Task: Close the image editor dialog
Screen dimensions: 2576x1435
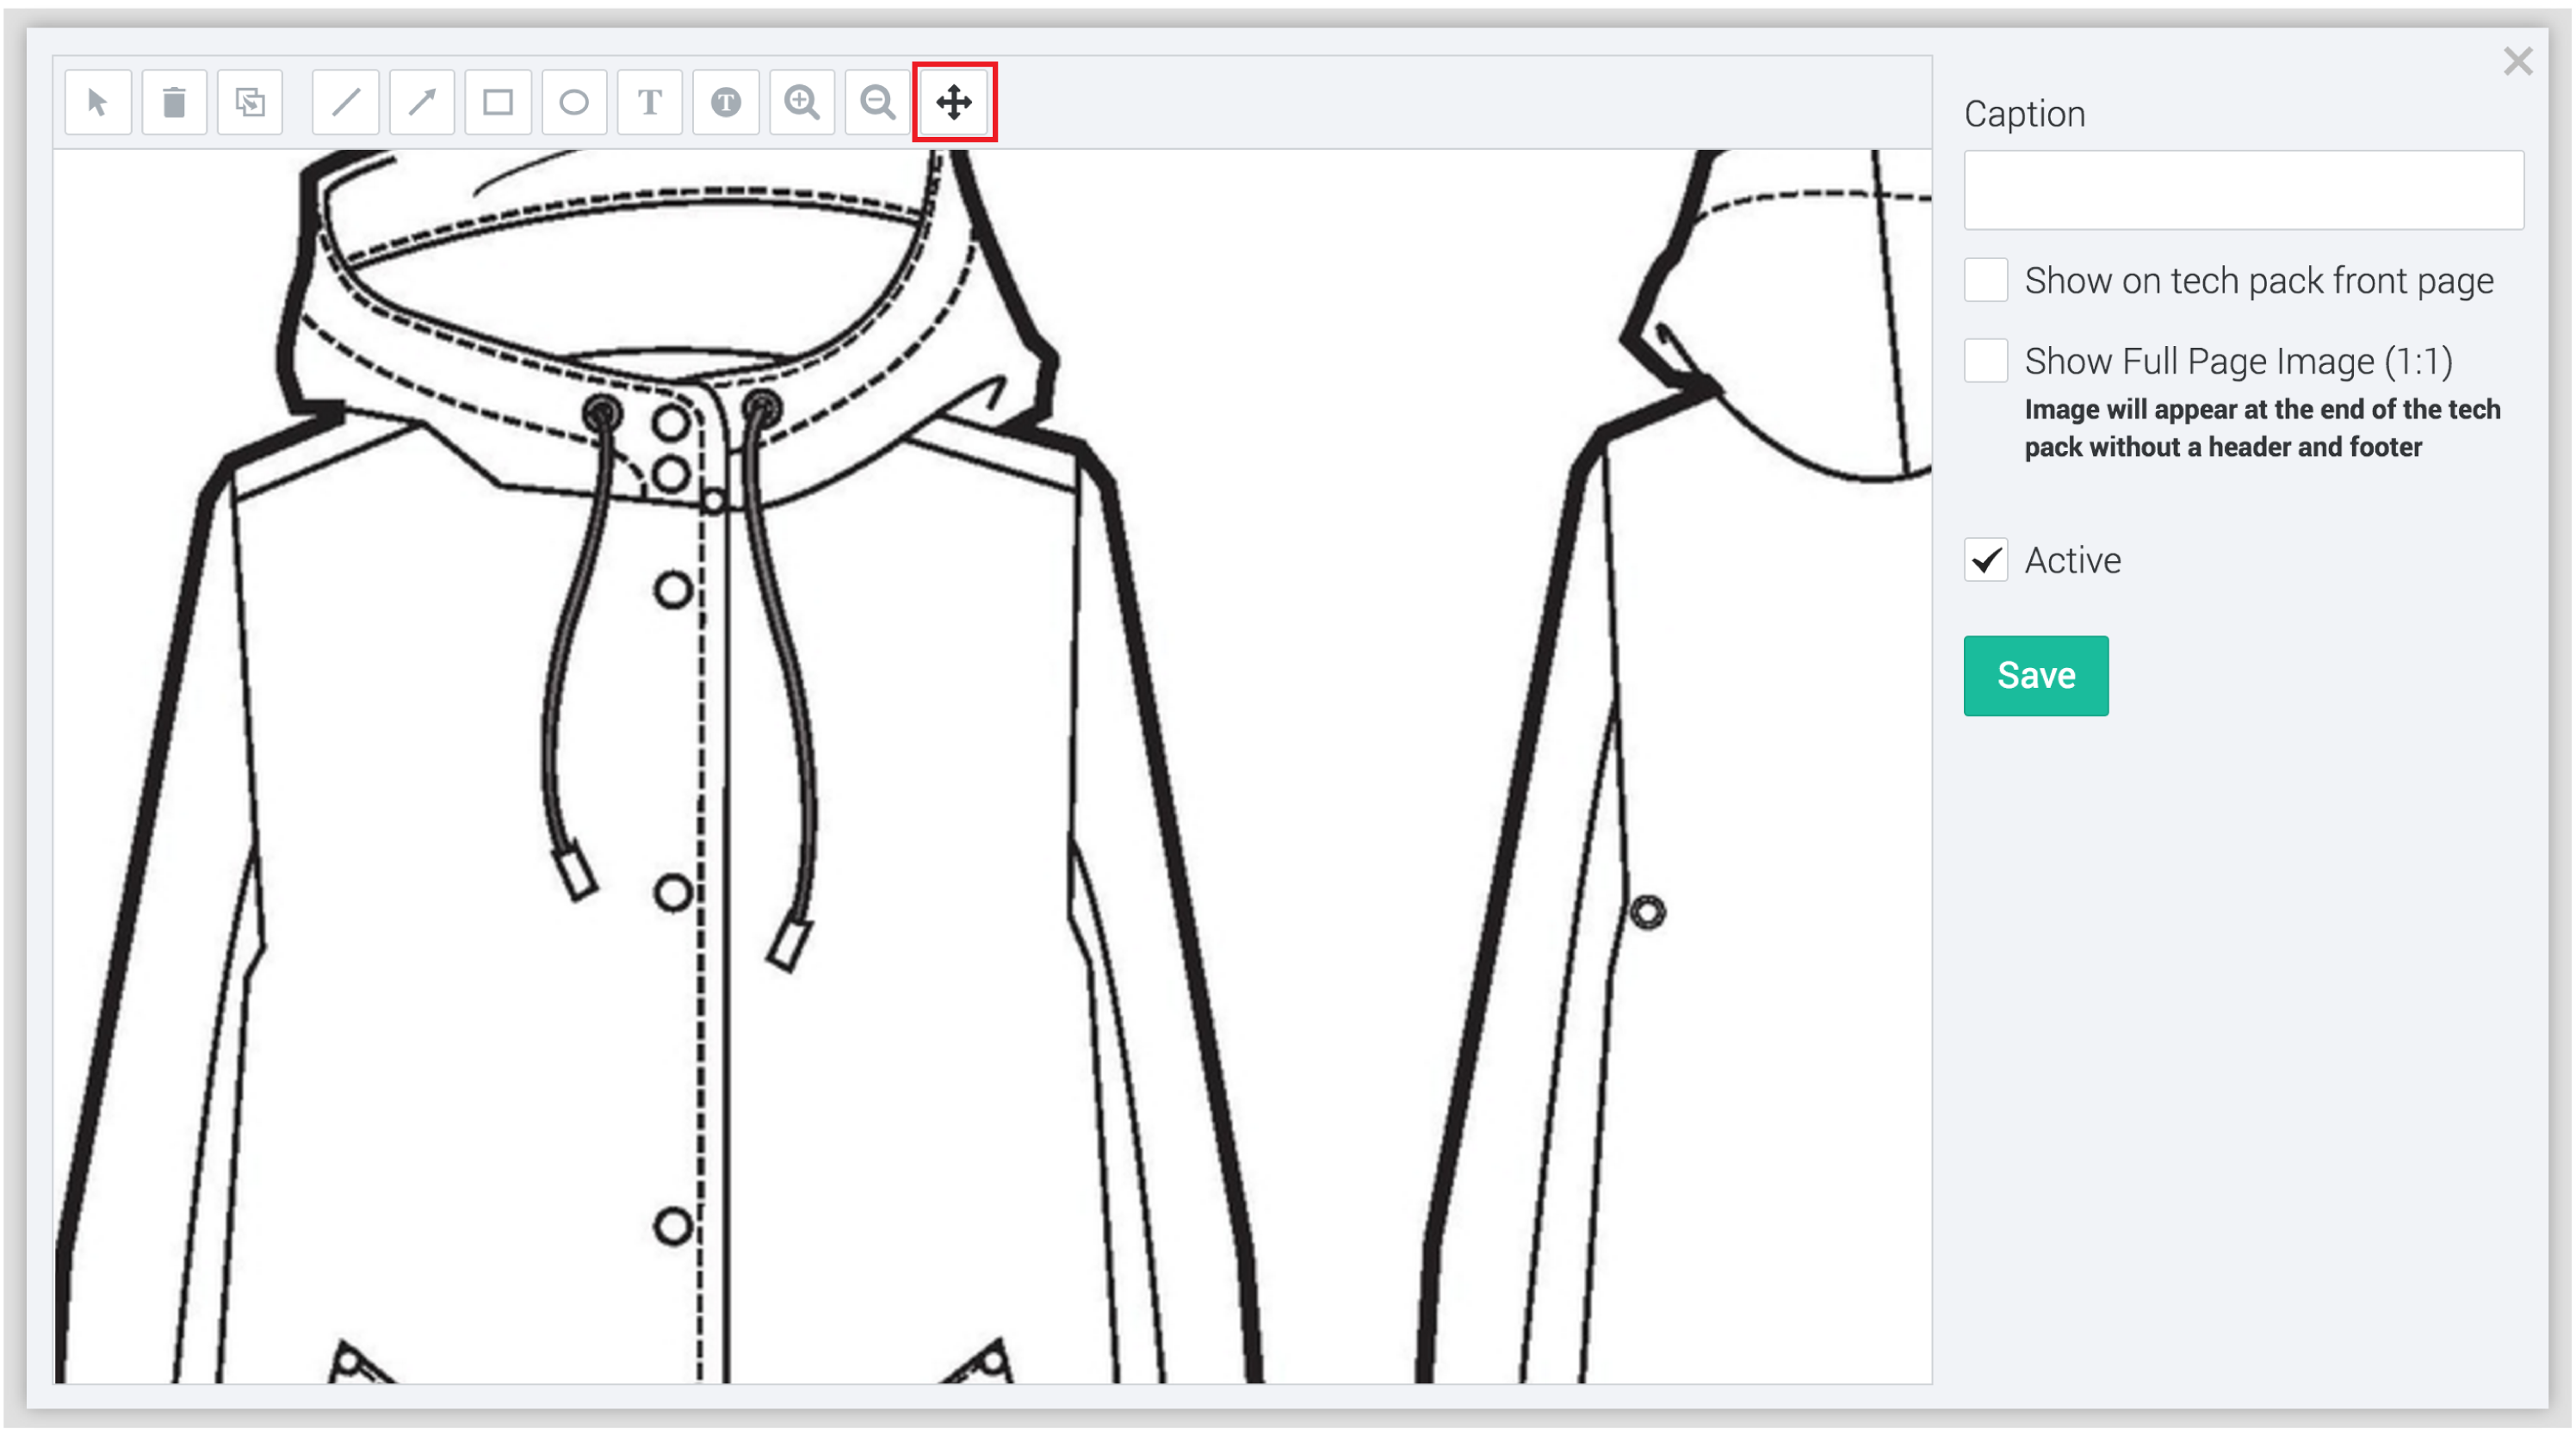Action: [2518, 62]
